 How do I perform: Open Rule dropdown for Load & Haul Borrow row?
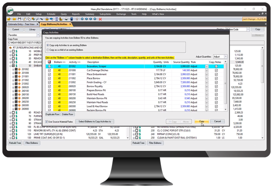tap(207, 106)
